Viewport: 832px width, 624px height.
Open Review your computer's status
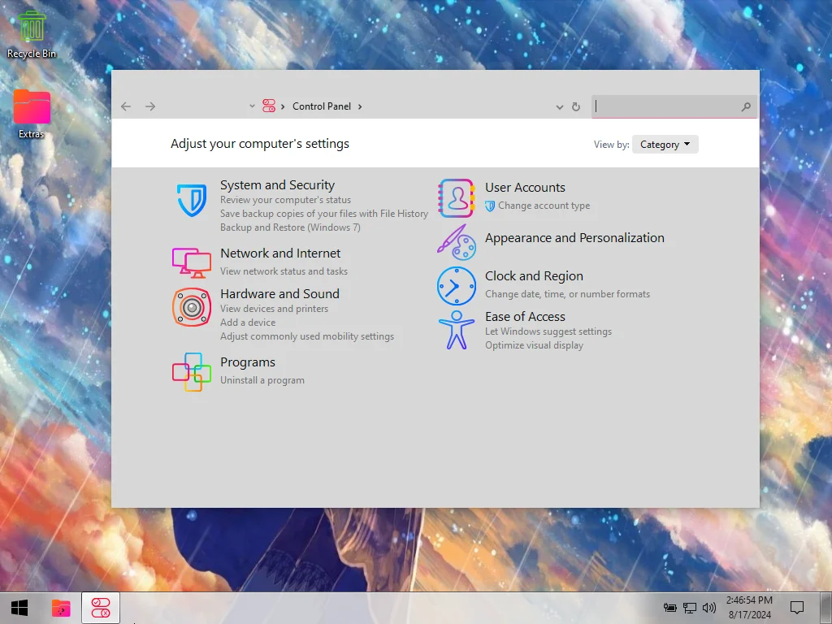pyautogui.click(x=285, y=200)
